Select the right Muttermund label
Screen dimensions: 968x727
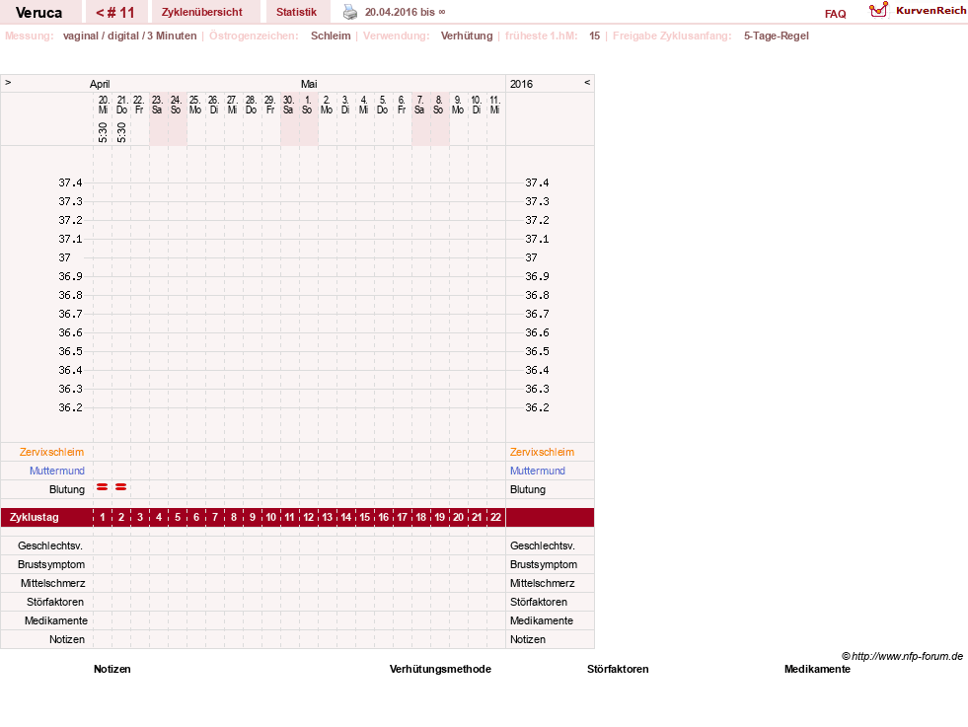538,471
